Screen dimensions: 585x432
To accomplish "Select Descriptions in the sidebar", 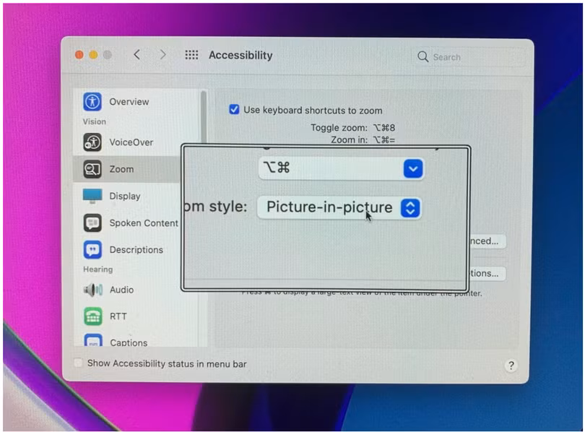I will (x=135, y=249).
